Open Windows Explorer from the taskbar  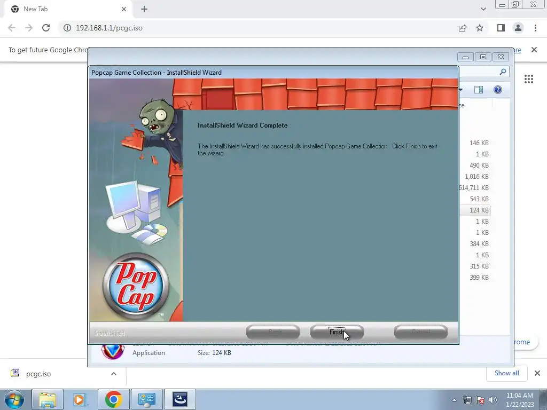tap(48, 399)
